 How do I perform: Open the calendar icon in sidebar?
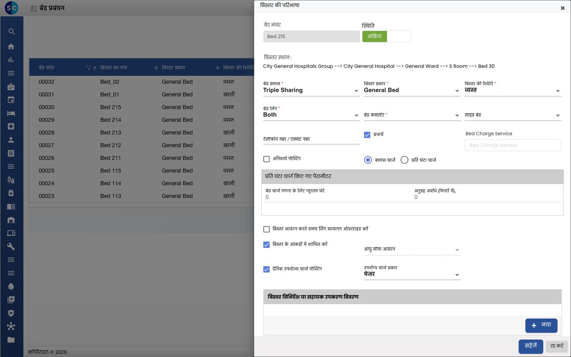click(11, 100)
